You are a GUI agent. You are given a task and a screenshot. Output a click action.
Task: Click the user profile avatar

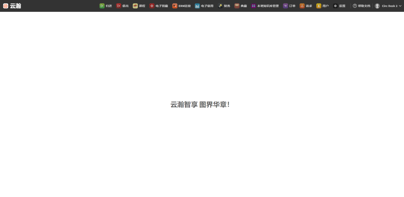377,6
